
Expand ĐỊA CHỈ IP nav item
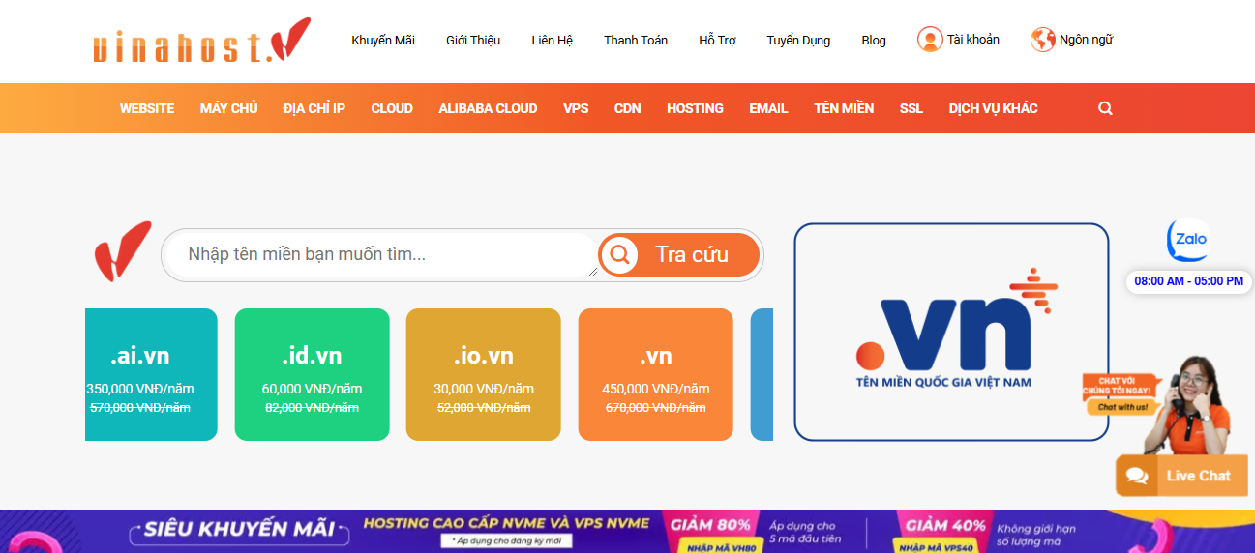click(x=314, y=108)
